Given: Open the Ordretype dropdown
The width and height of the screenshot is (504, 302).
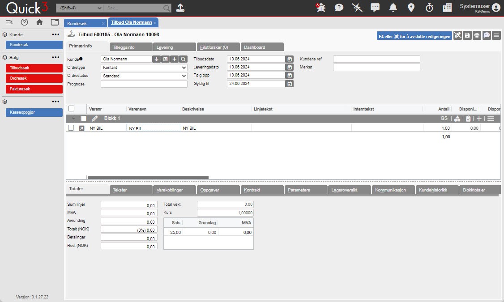Looking at the screenshot, I should click(144, 68).
